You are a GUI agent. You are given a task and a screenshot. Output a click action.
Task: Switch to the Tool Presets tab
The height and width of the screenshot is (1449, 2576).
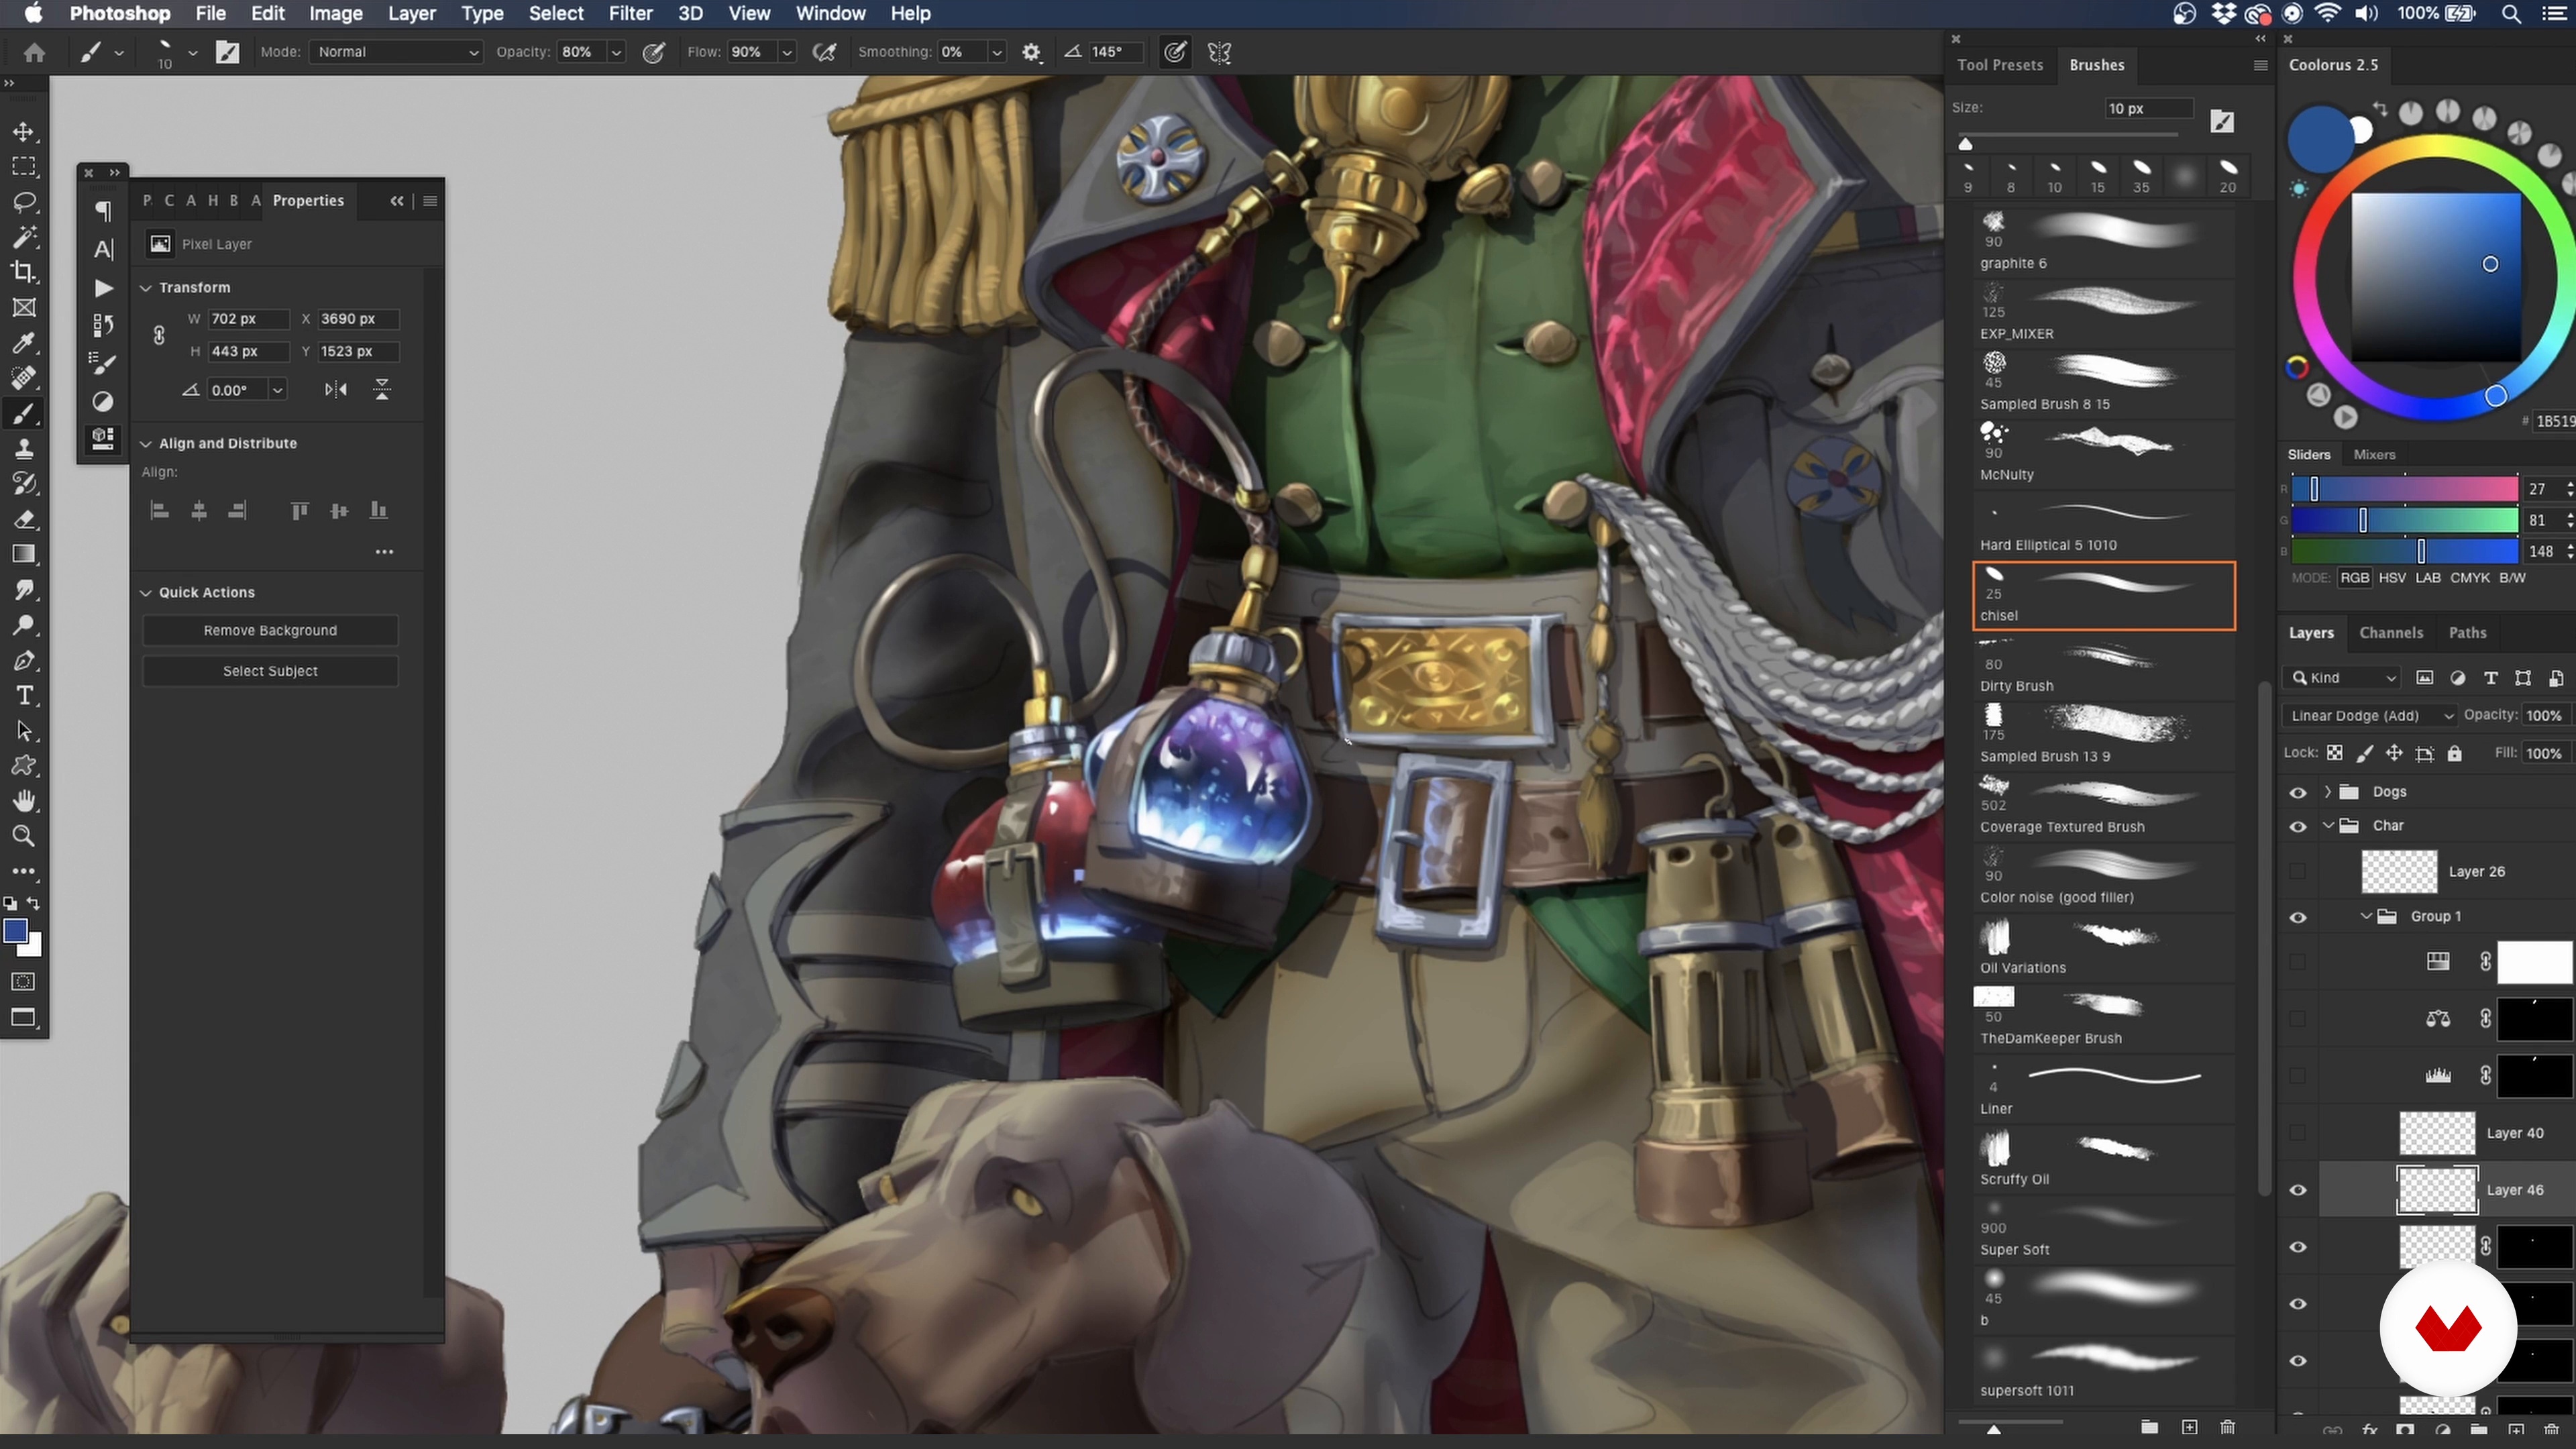coord(2000,65)
